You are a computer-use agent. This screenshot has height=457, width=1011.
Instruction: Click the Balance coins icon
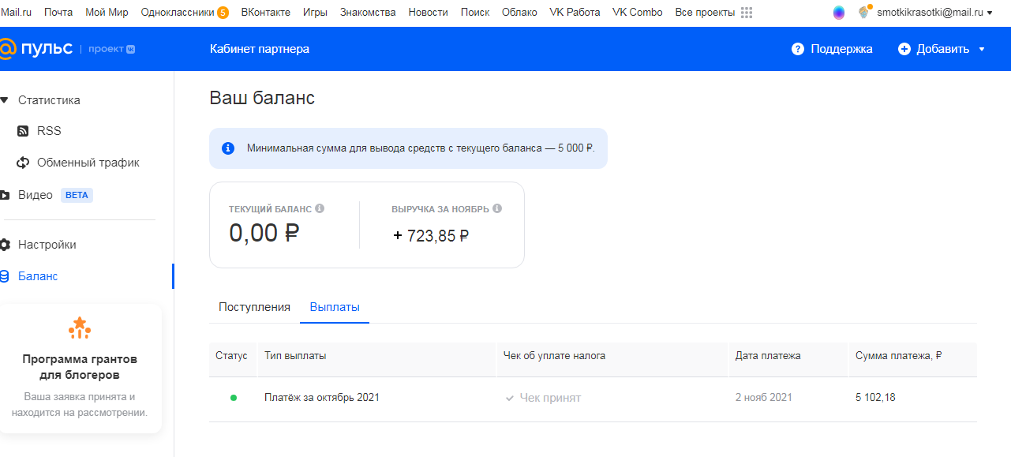pyautogui.click(x=5, y=276)
